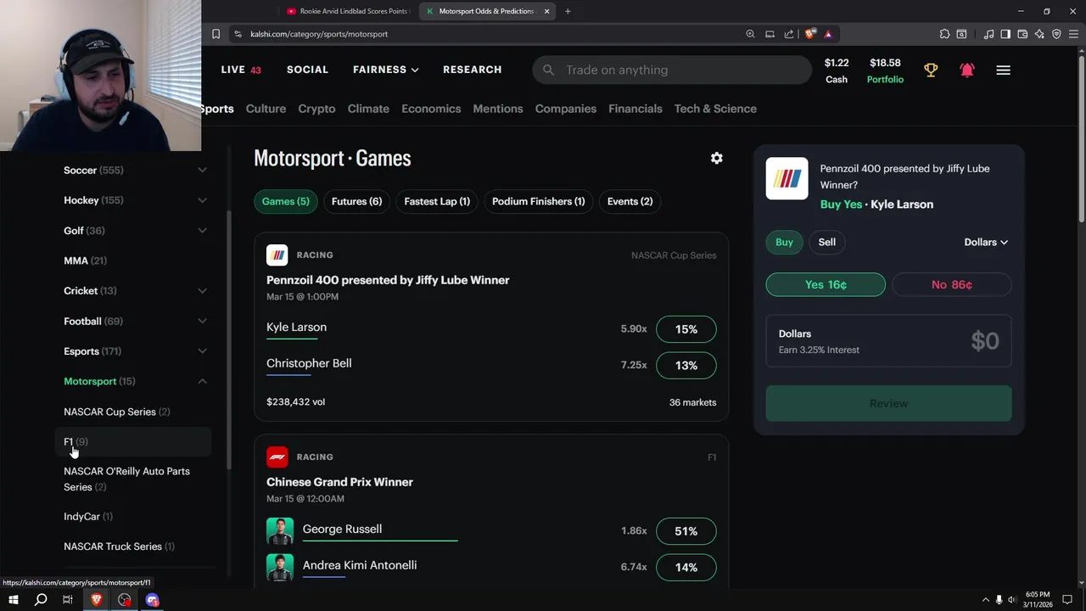1086x611 pixels.
Task: Click the share icon in the address bar
Action: [x=789, y=34]
